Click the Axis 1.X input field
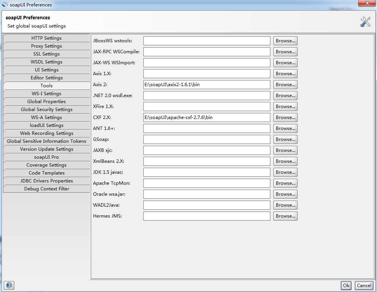The height and width of the screenshot is (292, 377). point(207,74)
